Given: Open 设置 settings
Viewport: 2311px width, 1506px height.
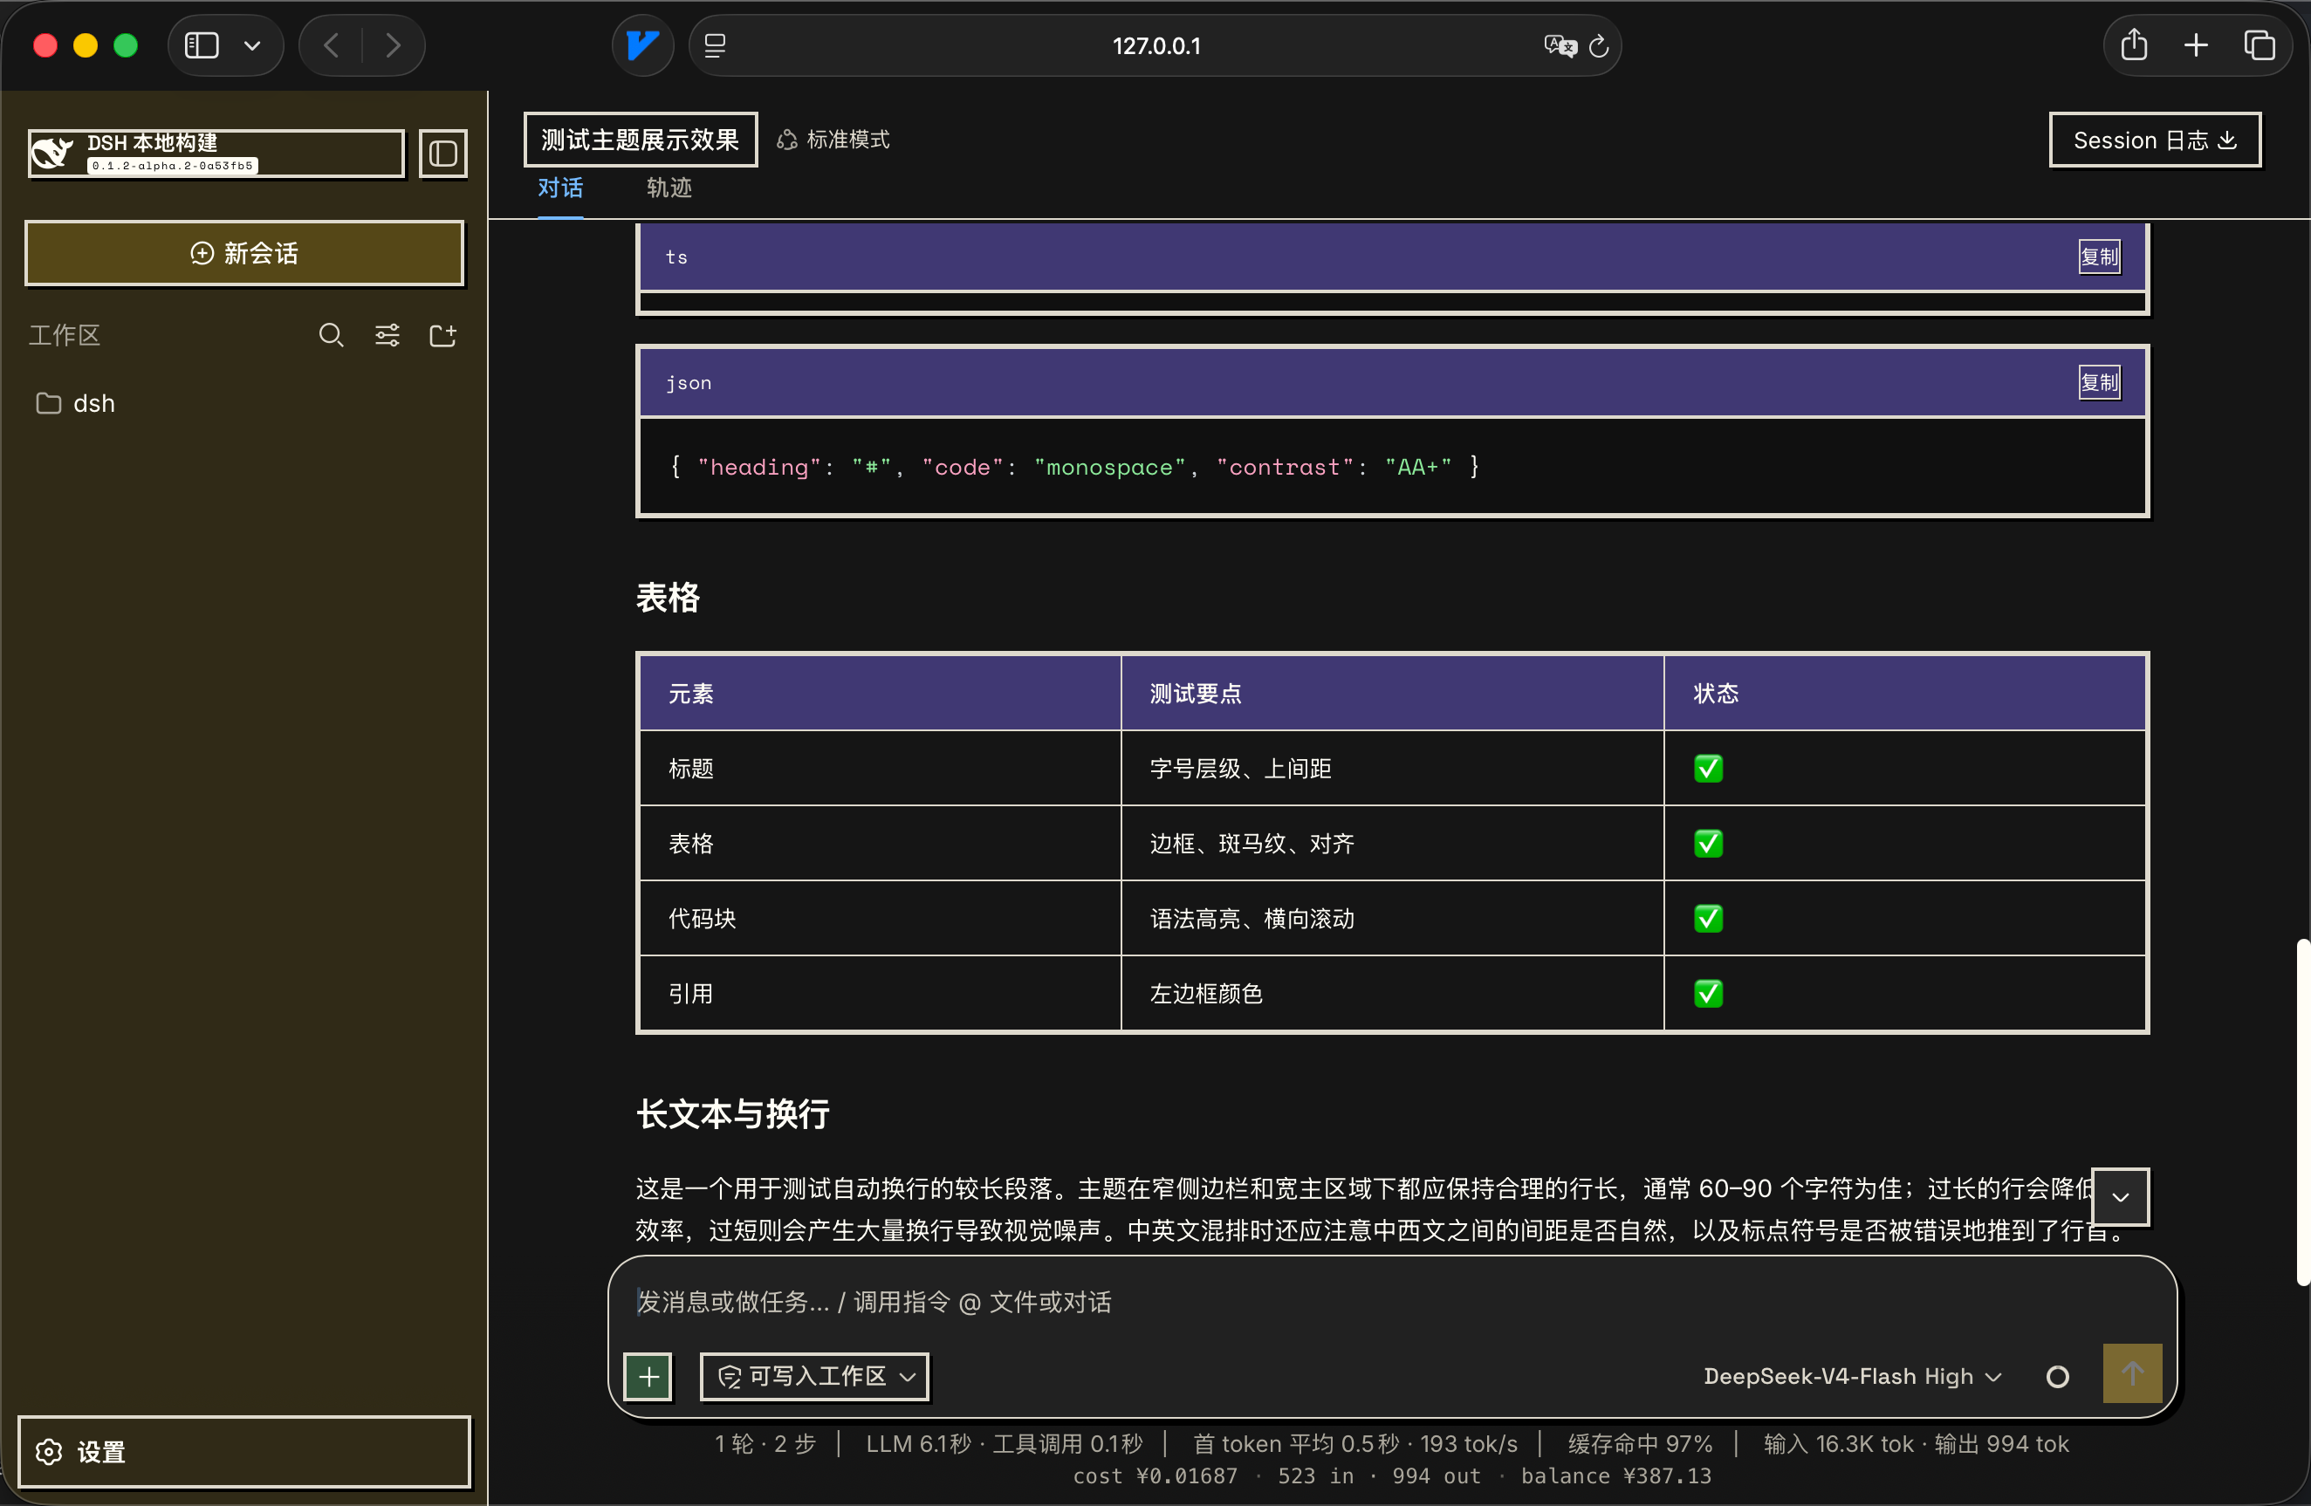Looking at the screenshot, I should tap(244, 1452).
